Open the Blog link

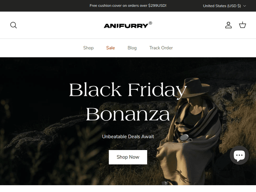click(x=132, y=48)
